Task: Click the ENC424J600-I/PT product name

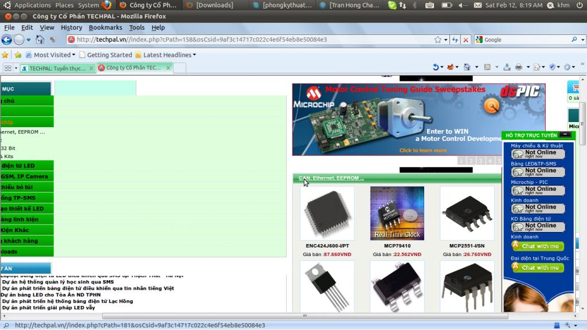Action: pyautogui.click(x=327, y=246)
